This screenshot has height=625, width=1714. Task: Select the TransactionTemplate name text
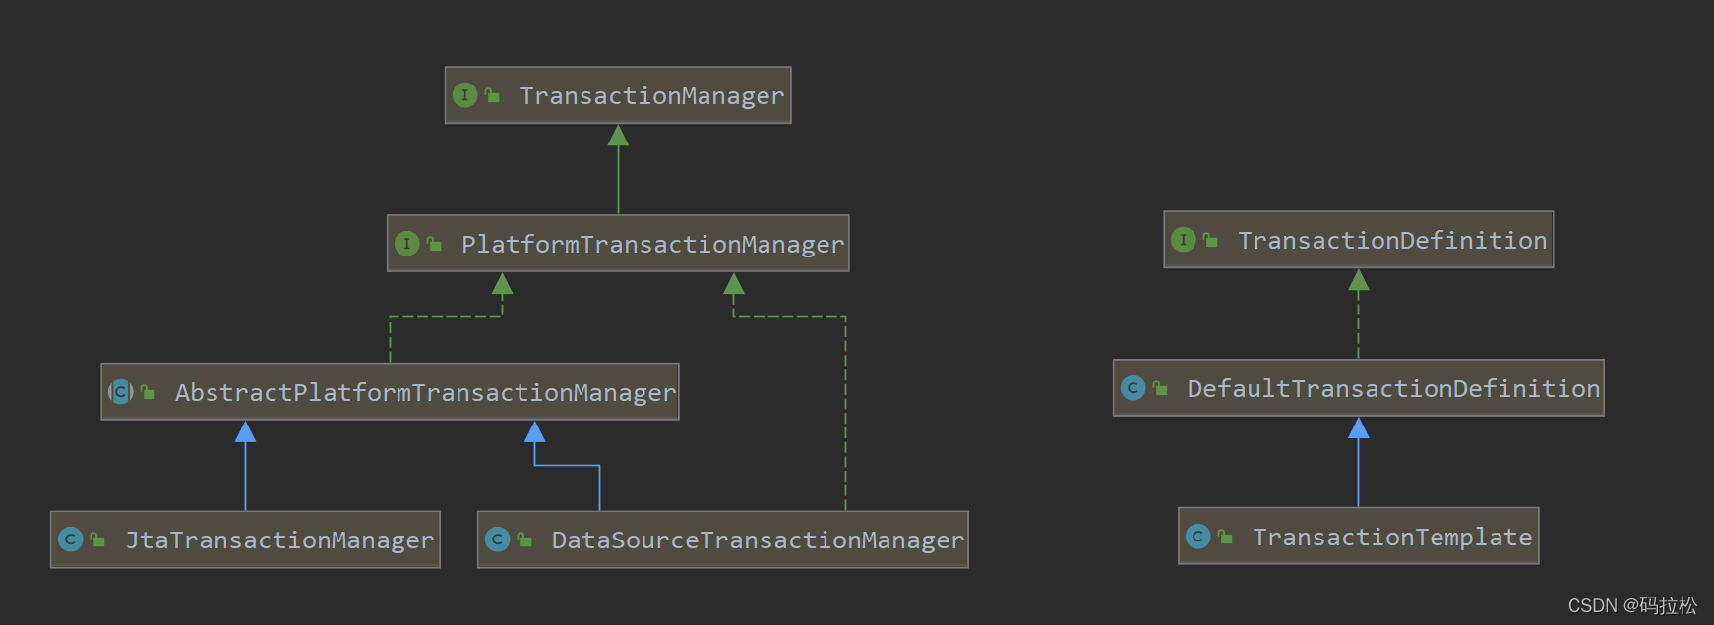[1391, 538]
